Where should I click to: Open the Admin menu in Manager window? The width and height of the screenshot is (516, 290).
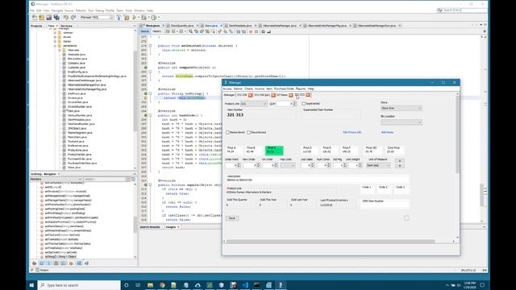coord(238,89)
